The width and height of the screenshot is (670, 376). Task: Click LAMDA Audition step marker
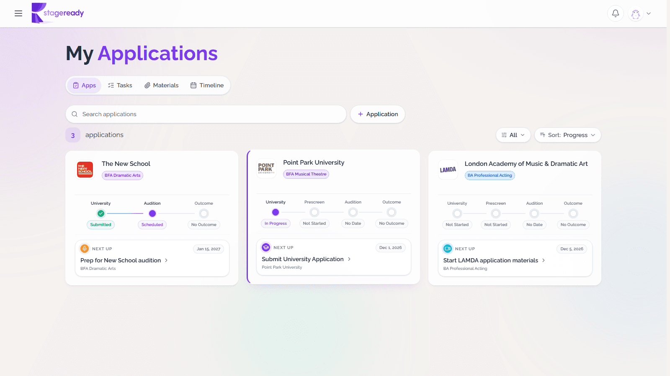[x=534, y=213]
